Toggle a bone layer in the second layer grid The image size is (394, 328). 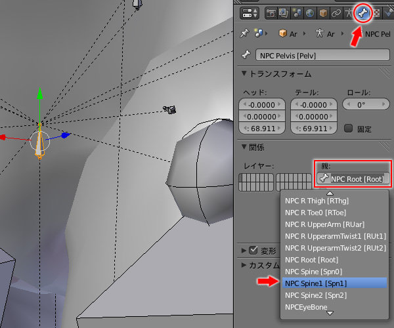coord(294,182)
